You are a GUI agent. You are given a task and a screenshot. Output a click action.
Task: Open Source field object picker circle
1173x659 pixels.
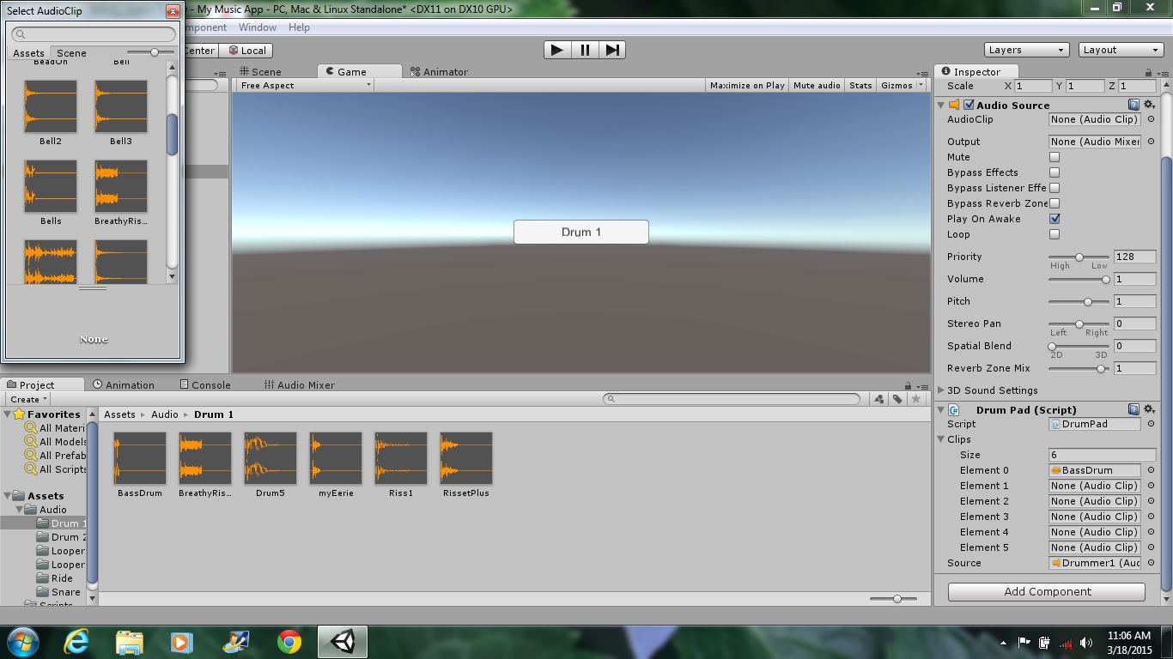(x=1151, y=563)
